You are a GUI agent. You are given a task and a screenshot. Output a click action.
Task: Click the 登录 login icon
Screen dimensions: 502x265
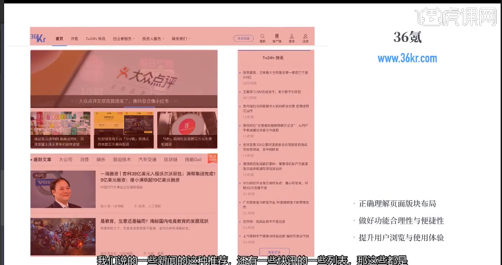click(292, 39)
